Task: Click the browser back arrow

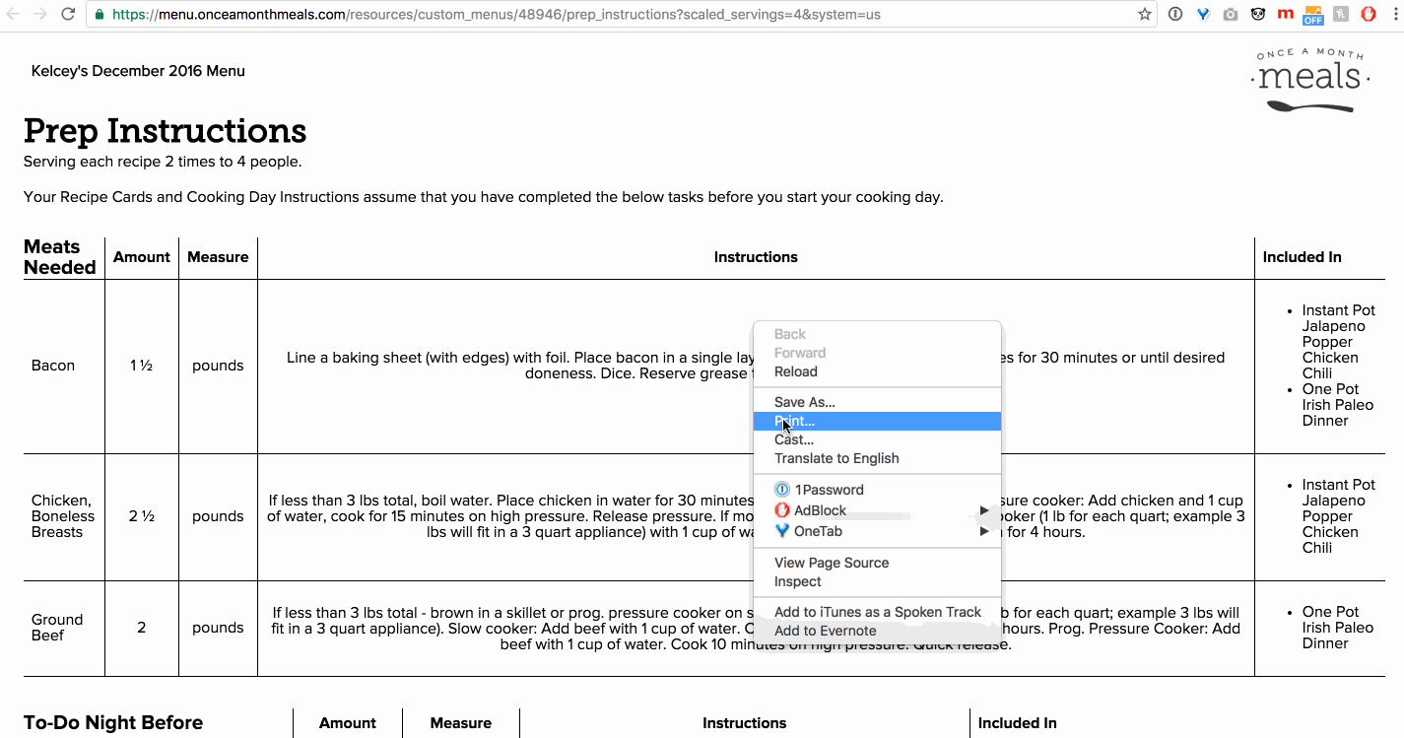Action: [x=15, y=14]
